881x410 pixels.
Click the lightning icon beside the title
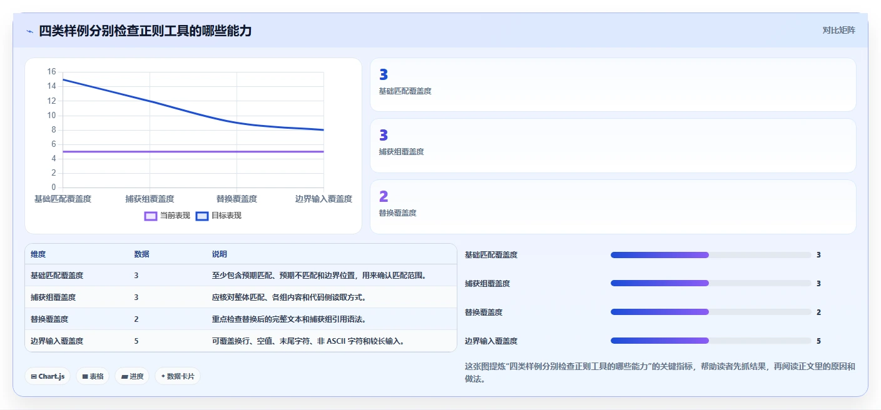[29, 31]
